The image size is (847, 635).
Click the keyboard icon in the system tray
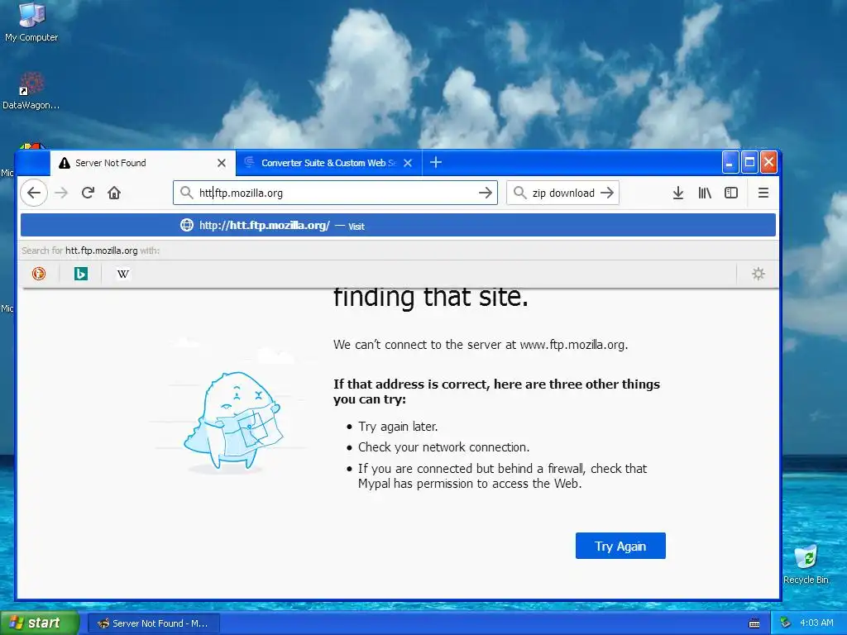(754, 623)
